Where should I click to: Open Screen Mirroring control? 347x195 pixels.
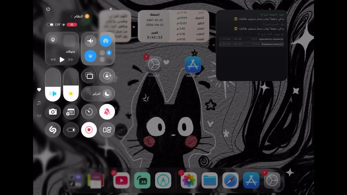pyautogui.click(x=89, y=76)
